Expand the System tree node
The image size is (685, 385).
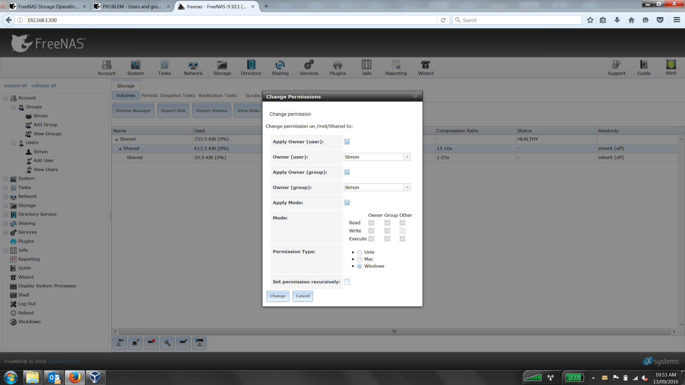point(6,179)
